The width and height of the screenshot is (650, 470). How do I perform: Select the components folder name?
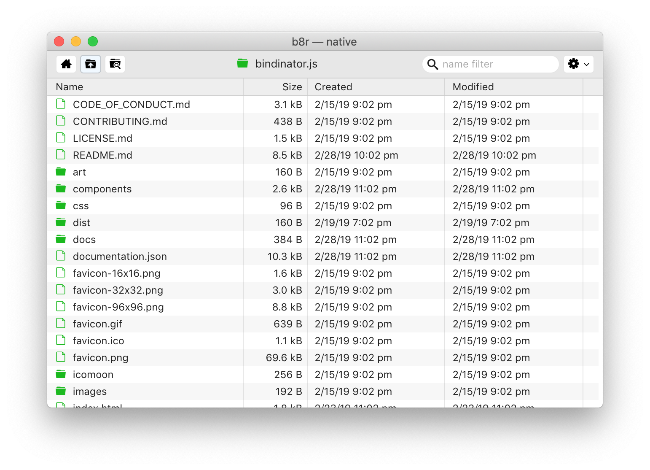click(x=102, y=189)
